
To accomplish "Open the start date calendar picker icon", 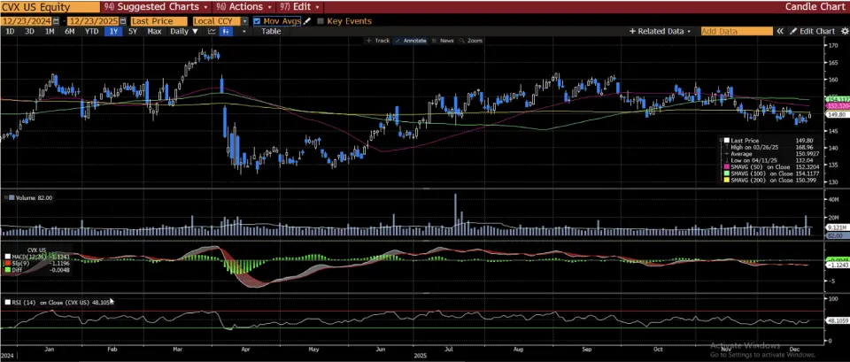I will click(57, 20).
